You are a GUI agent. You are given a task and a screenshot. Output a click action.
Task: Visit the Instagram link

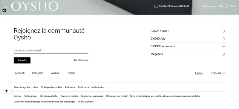[38, 73]
